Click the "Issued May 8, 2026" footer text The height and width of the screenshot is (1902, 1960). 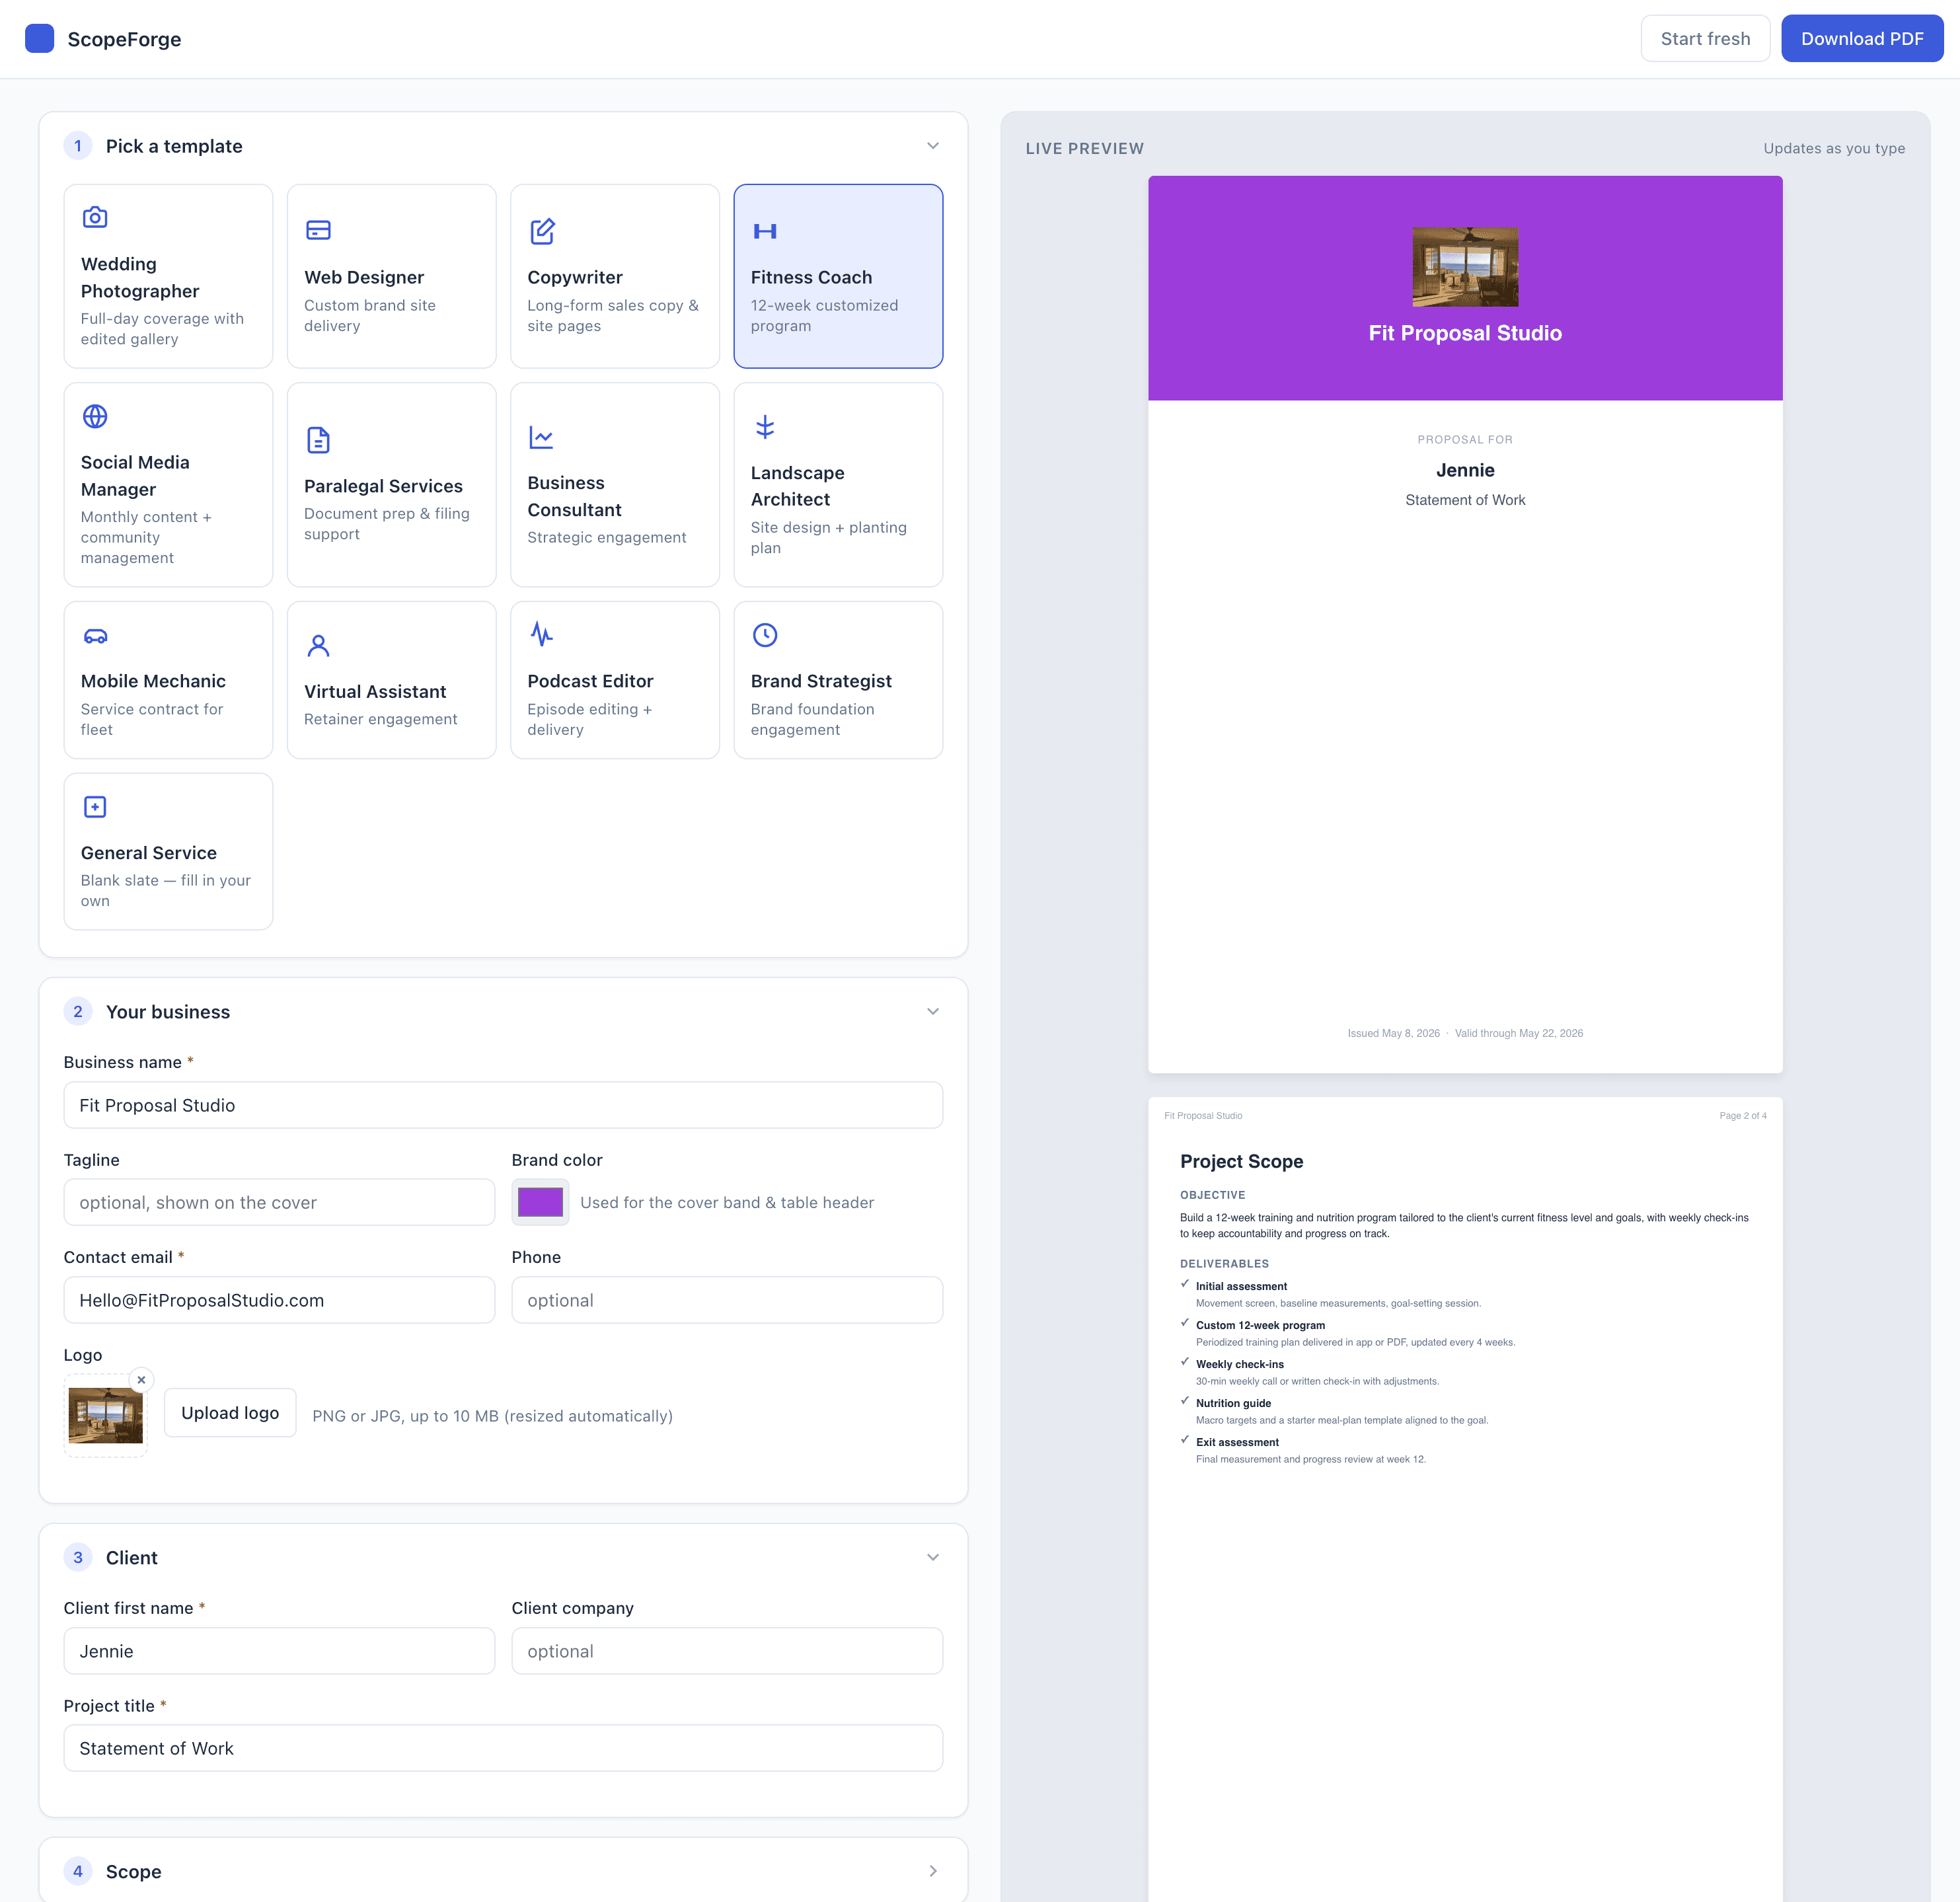point(1393,1033)
